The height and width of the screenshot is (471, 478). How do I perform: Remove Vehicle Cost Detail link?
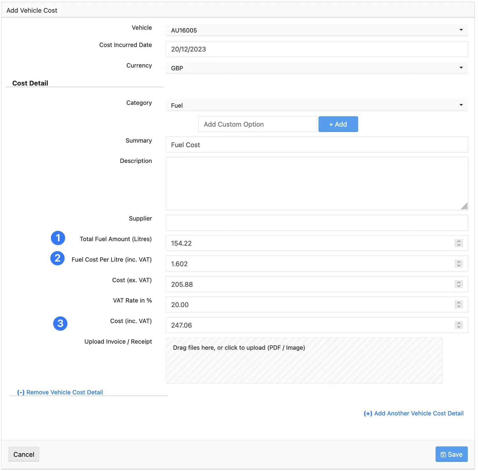point(60,392)
